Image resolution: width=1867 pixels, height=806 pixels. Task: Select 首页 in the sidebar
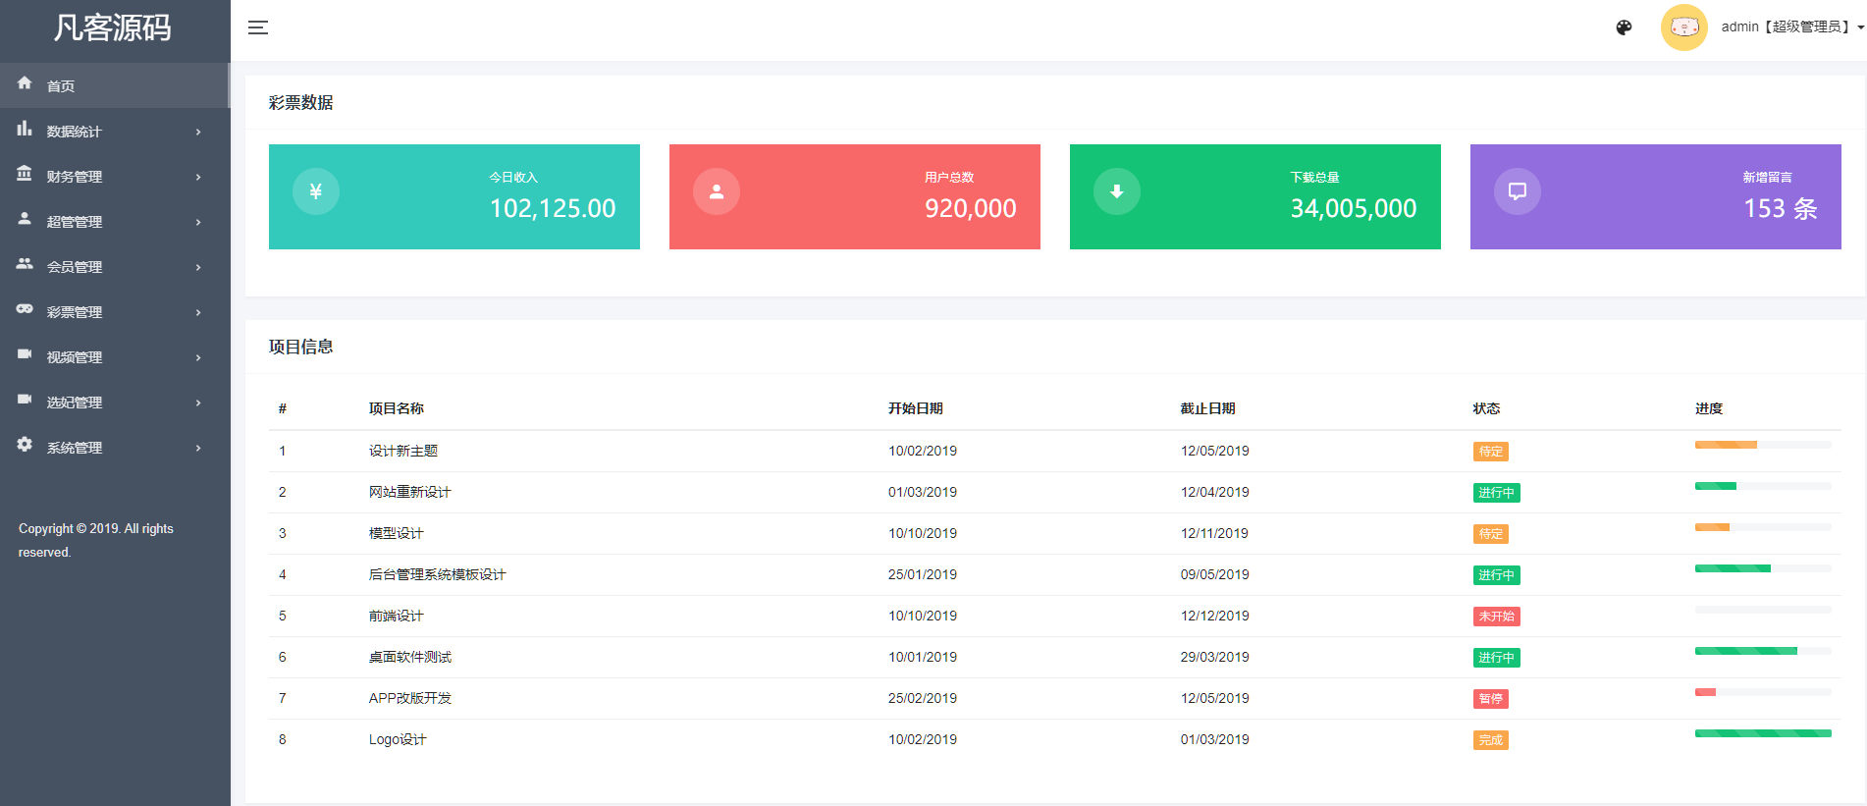pos(61,86)
